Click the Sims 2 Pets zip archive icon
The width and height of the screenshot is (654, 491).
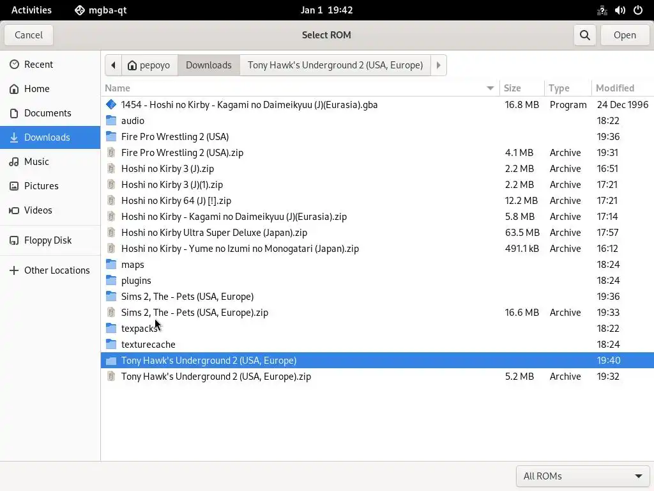click(111, 312)
